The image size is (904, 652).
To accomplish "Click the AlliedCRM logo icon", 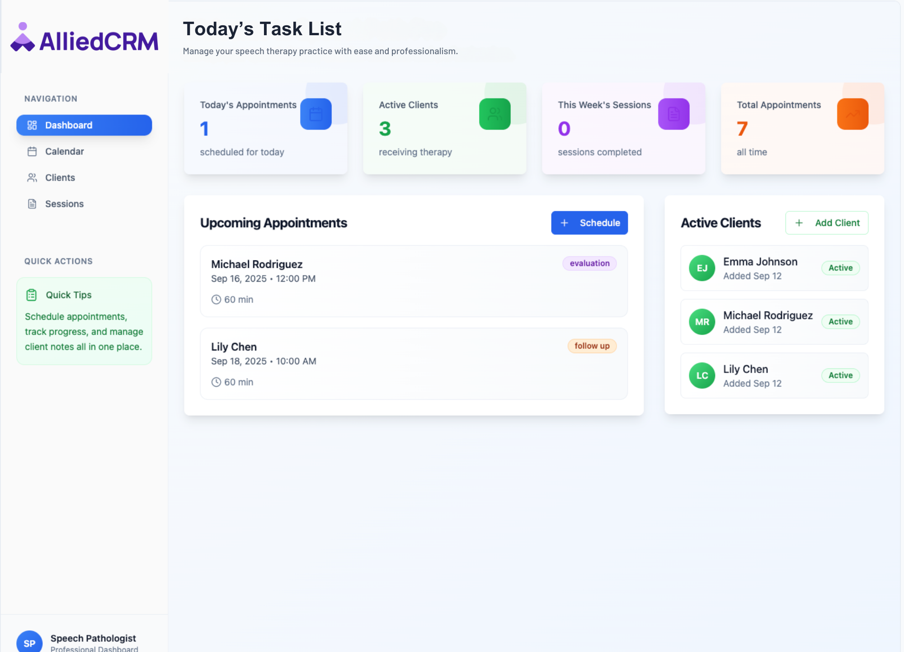I will pyautogui.click(x=23, y=37).
